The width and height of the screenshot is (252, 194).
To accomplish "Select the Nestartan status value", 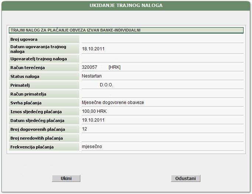I will (x=92, y=76).
